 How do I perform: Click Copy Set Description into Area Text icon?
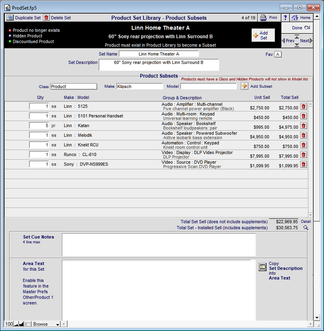[x=262, y=267]
